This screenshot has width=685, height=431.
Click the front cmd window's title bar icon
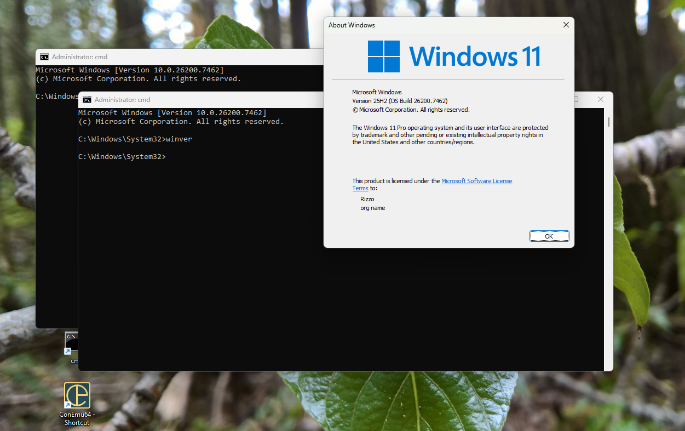(x=87, y=100)
